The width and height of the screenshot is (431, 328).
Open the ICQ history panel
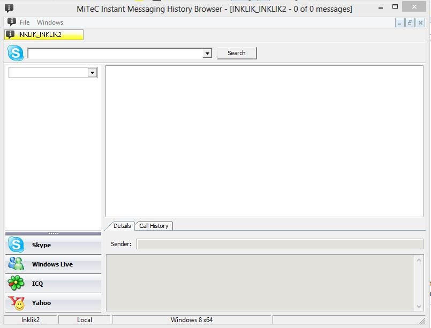tap(53, 283)
